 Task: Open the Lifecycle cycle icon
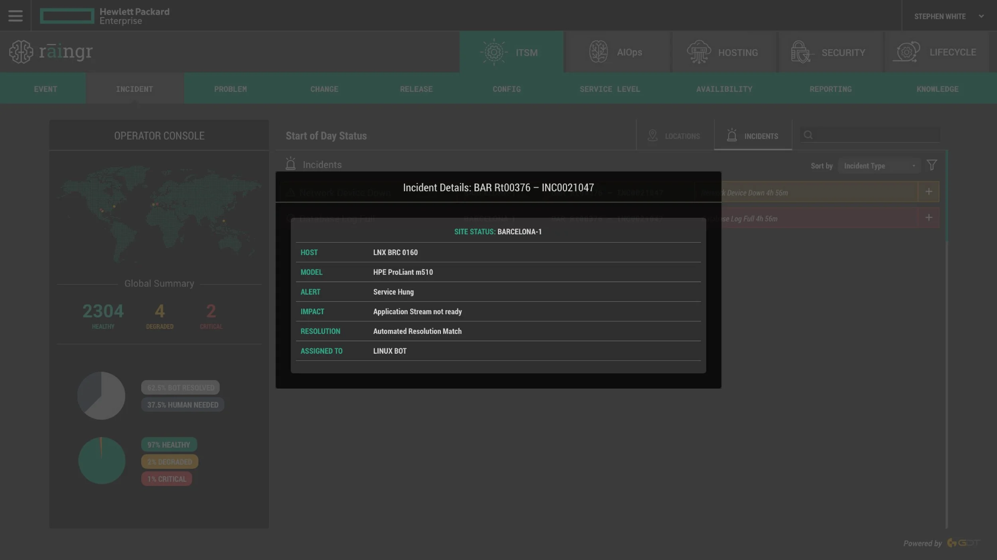click(906, 52)
